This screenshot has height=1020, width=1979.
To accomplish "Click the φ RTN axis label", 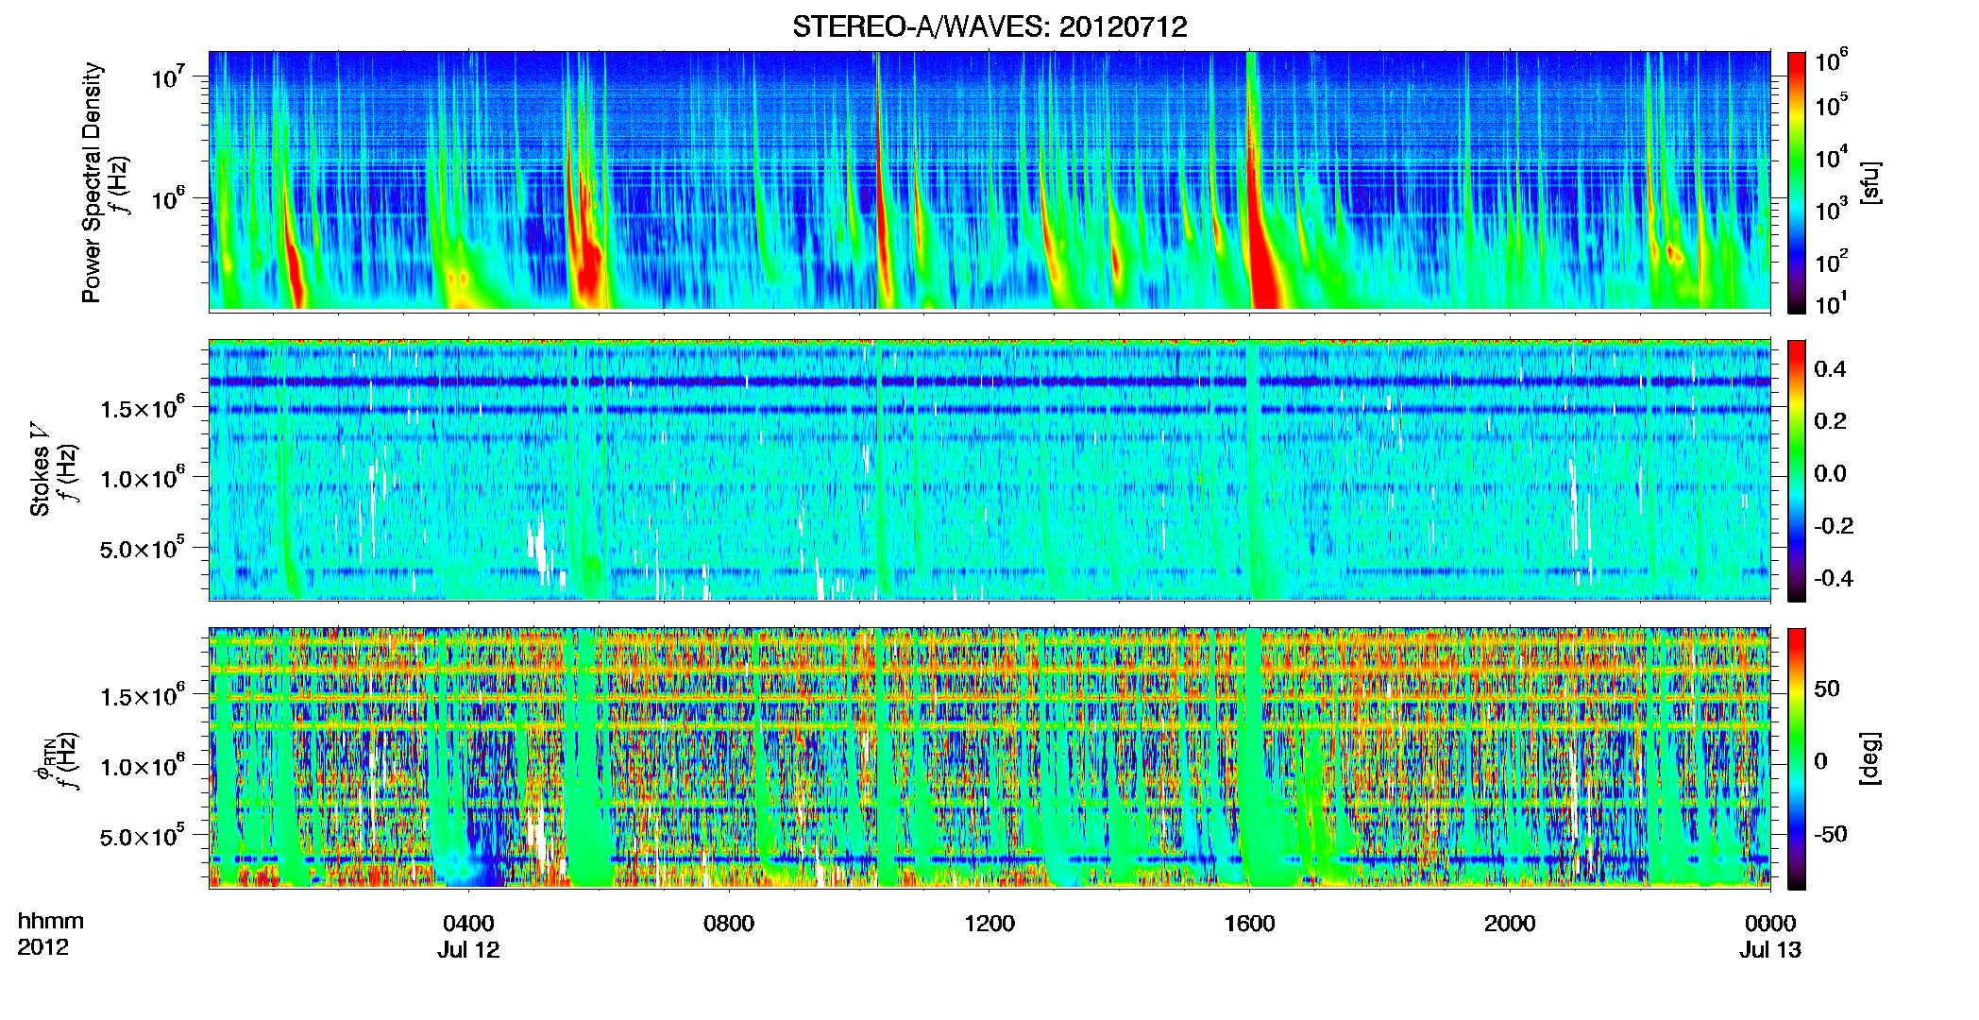I will click(x=43, y=758).
